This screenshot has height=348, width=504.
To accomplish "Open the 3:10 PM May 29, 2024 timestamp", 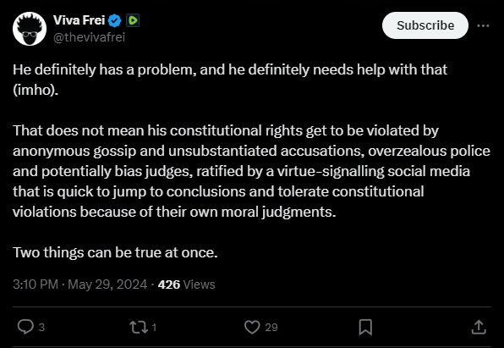I will pyautogui.click(x=79, y=284).
